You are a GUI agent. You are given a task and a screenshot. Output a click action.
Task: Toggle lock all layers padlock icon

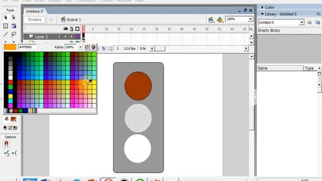pos(71,29)
